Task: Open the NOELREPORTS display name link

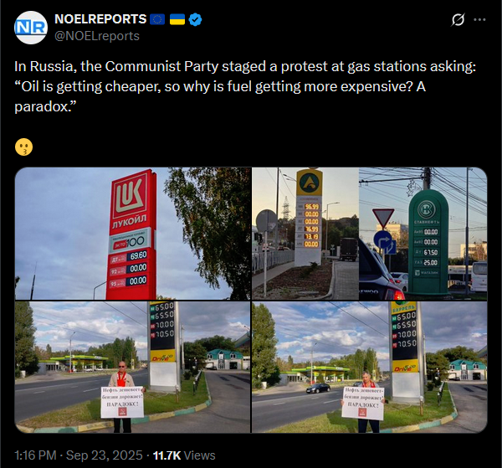Action: pyautogui.click(x=100, y=19)
